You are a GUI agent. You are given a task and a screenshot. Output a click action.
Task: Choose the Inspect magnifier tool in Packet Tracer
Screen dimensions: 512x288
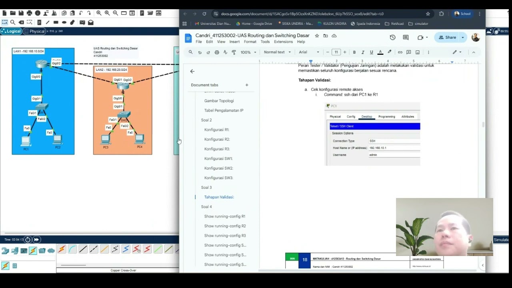tap(13, 22)
